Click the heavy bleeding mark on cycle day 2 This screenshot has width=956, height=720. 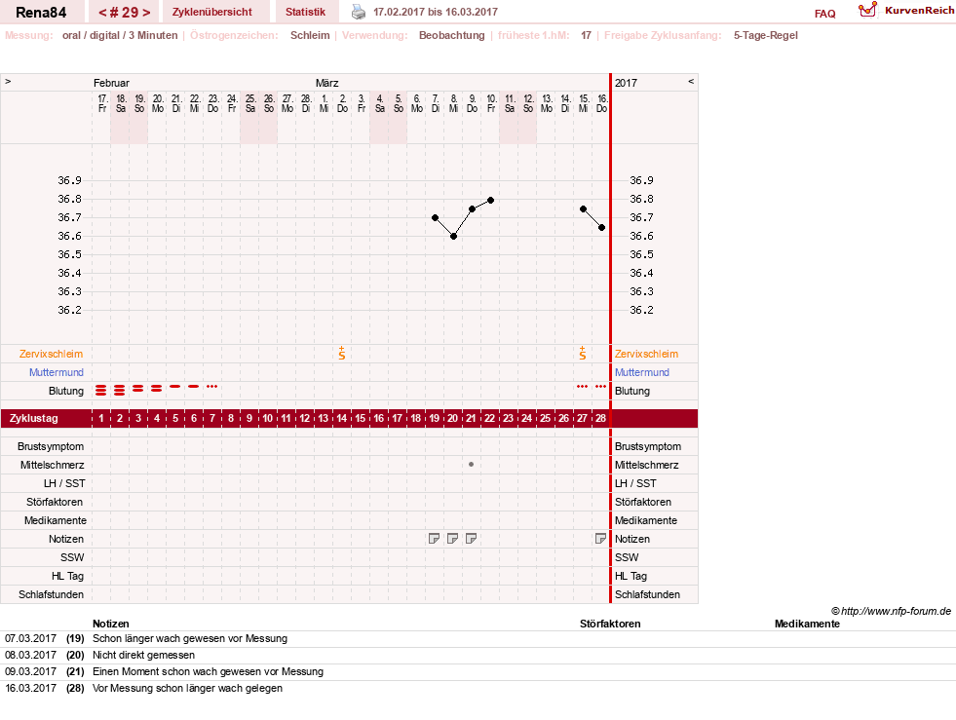[x=120, y=390]
